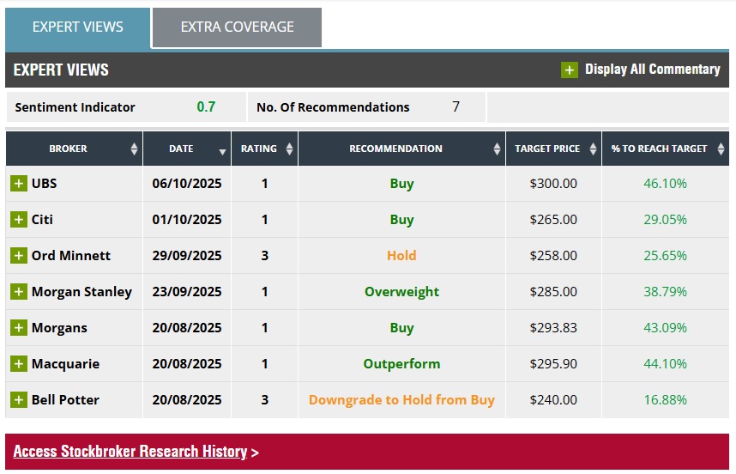Sort table by Broker column arrows

pos(134,149)
